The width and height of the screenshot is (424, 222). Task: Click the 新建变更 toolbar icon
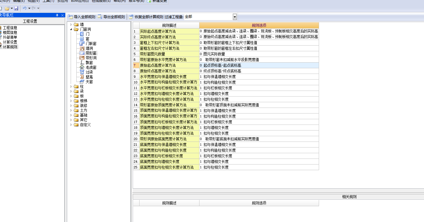point(149,1)
